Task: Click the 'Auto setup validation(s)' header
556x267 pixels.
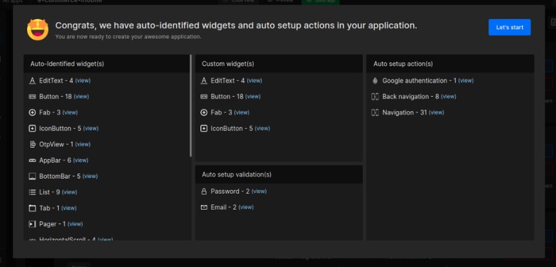Action: point(279,174)
